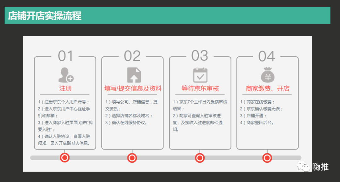Click the 填写/提交信息及资料 heading
This screenshot has height=182, width=340.
tap(133, 88)
